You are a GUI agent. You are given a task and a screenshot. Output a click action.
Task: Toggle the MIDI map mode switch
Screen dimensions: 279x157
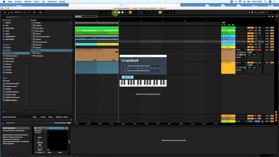click(261, 12)
